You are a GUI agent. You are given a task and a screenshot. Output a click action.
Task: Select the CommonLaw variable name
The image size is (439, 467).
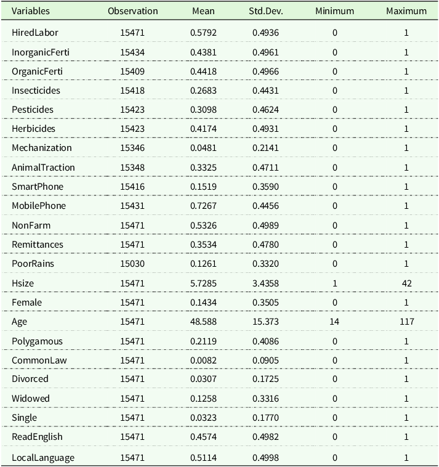click(37, 360)
